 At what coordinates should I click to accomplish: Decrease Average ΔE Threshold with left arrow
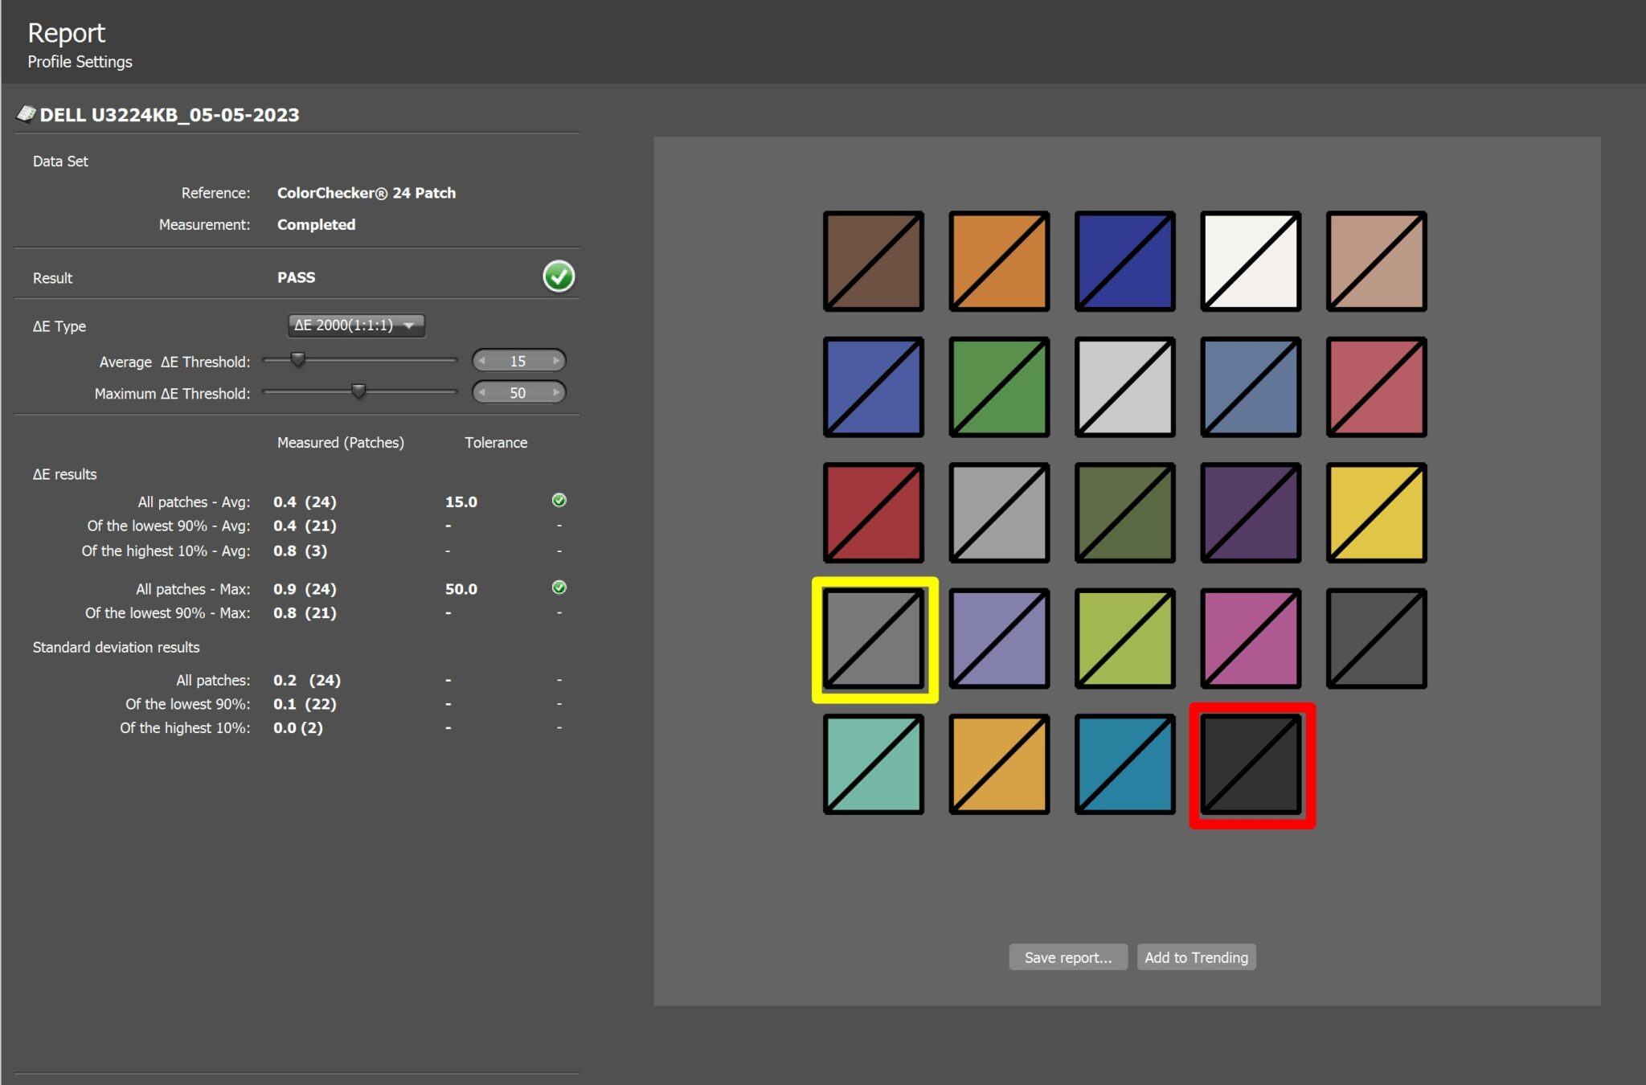tap(482, 361)
